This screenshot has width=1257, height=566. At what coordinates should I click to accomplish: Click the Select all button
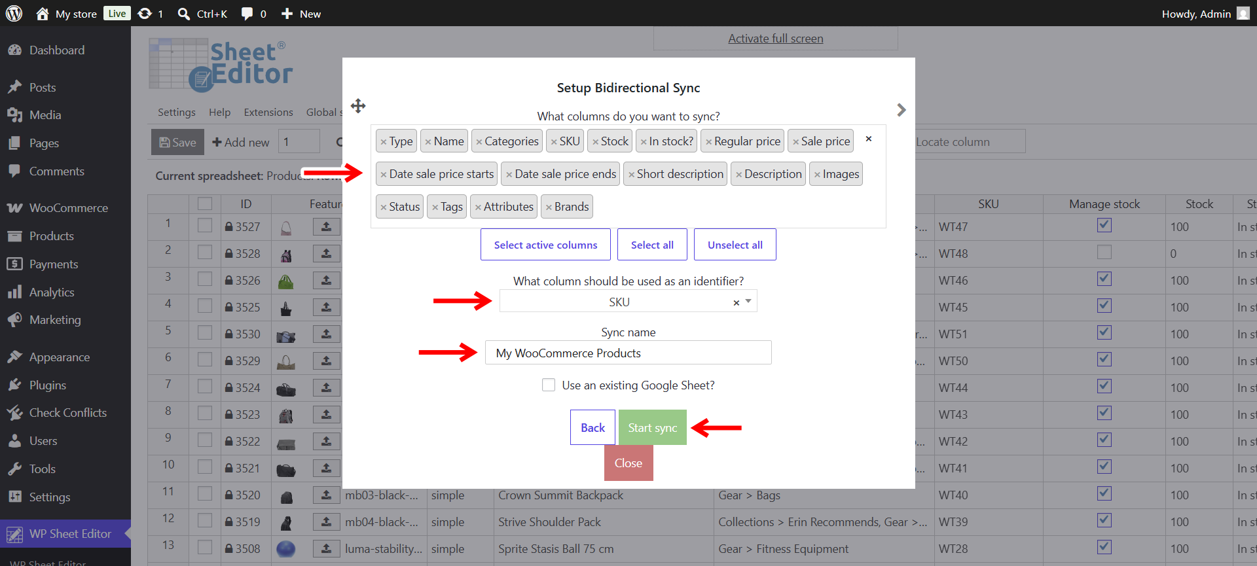click(x=652, y=245)
